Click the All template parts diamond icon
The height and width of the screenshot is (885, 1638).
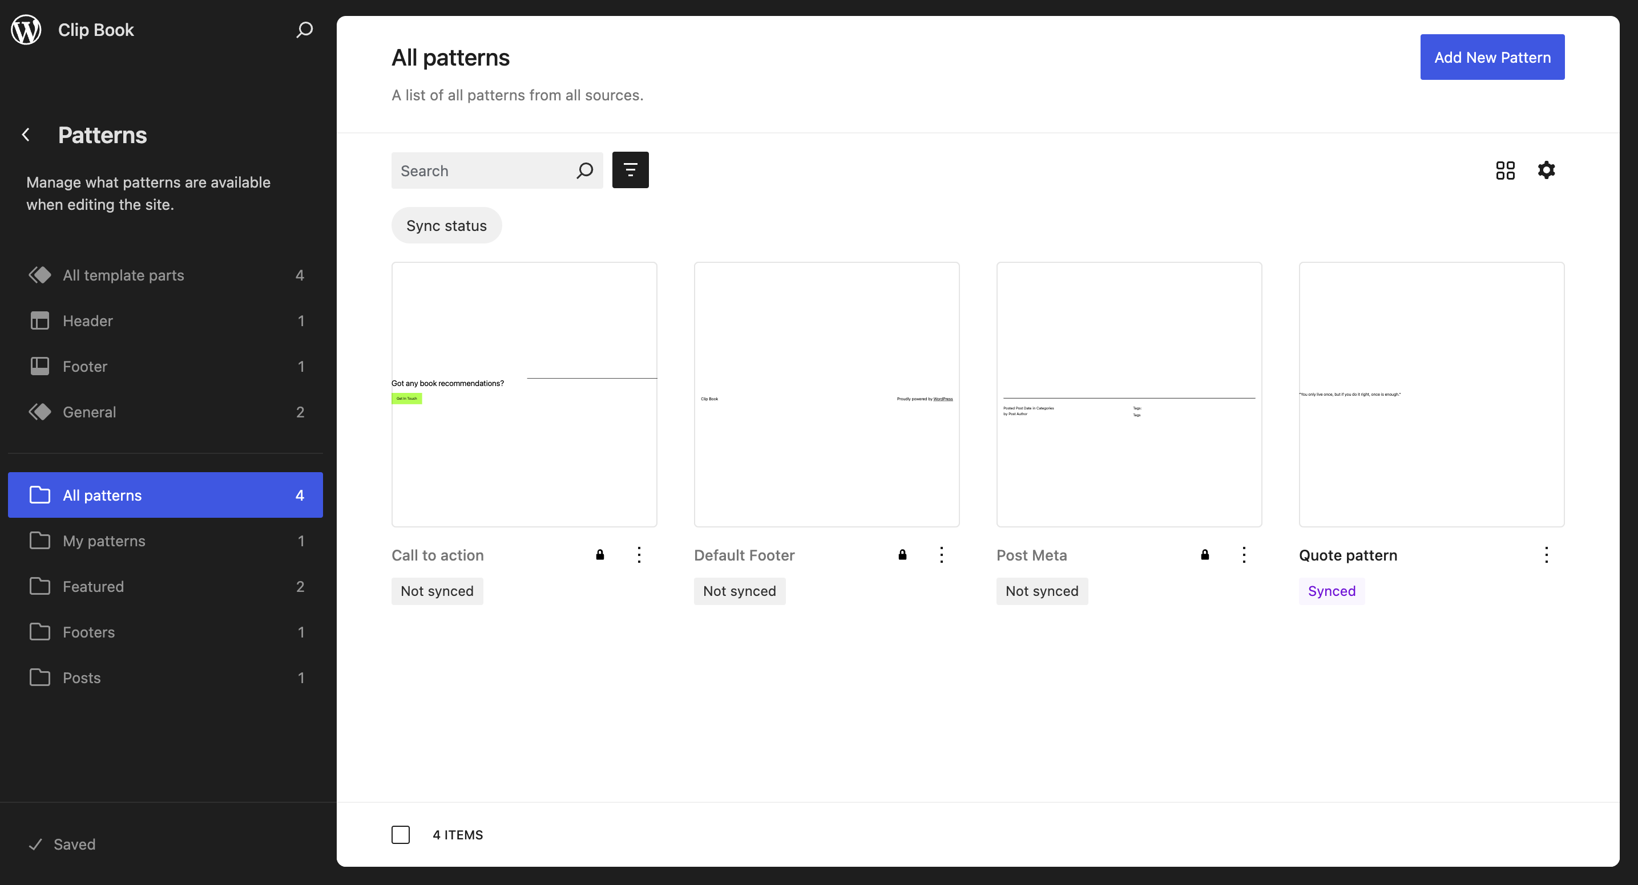pyautogui.click(x=40, y=275)
